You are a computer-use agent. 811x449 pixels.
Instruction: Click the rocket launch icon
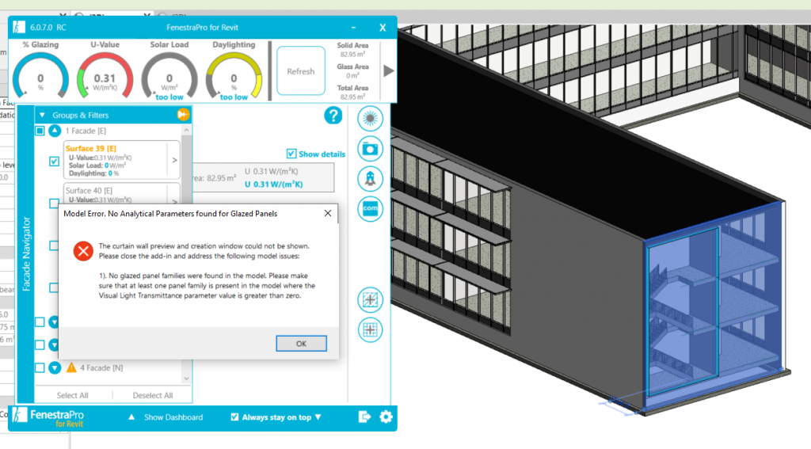(370, 179)
